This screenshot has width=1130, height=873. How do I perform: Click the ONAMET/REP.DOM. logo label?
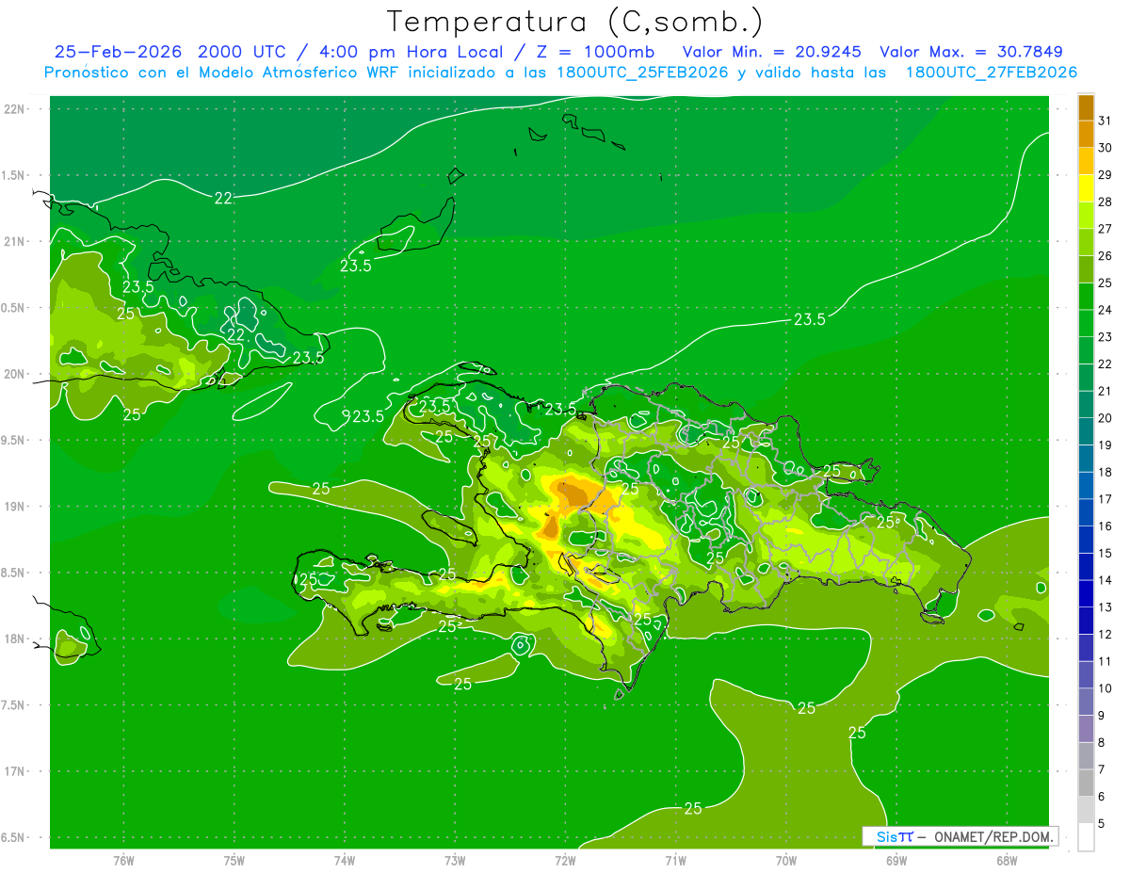click(960, 836)
